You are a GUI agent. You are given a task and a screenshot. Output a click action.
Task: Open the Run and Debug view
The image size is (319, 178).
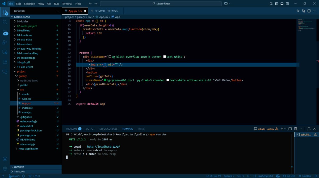click(x=5, y=42)
